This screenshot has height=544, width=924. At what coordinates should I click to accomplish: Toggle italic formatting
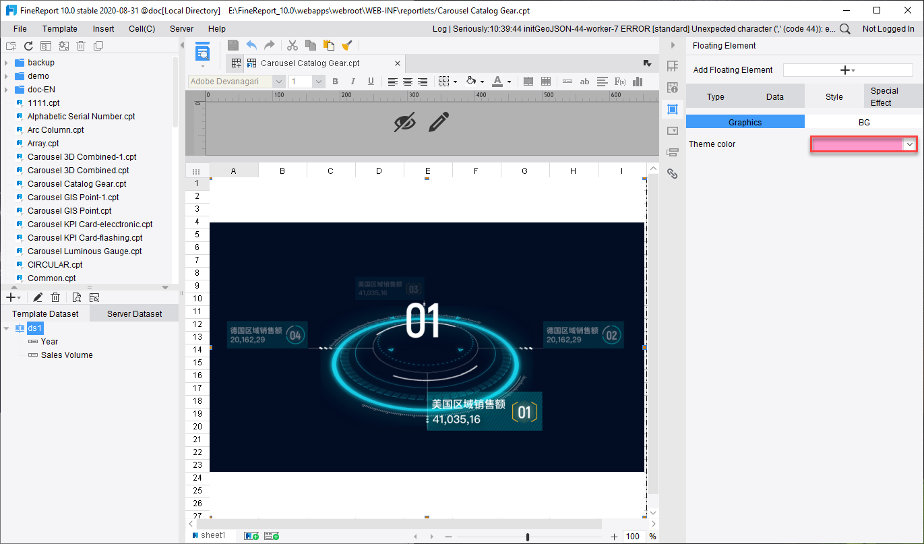(x=352, y=82)
